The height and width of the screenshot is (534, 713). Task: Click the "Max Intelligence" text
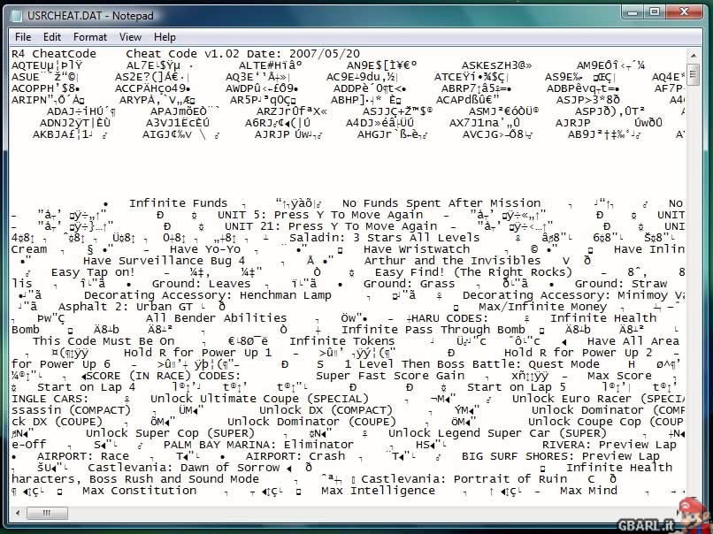pos(378,491)
